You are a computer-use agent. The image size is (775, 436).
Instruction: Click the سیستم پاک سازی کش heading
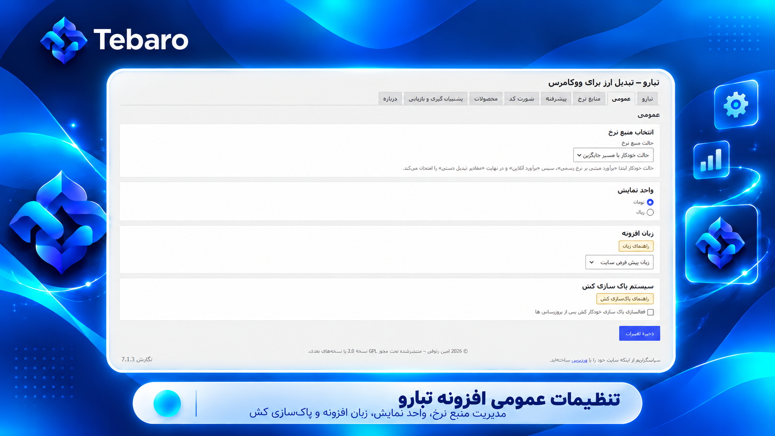click(x=618, y=286)
